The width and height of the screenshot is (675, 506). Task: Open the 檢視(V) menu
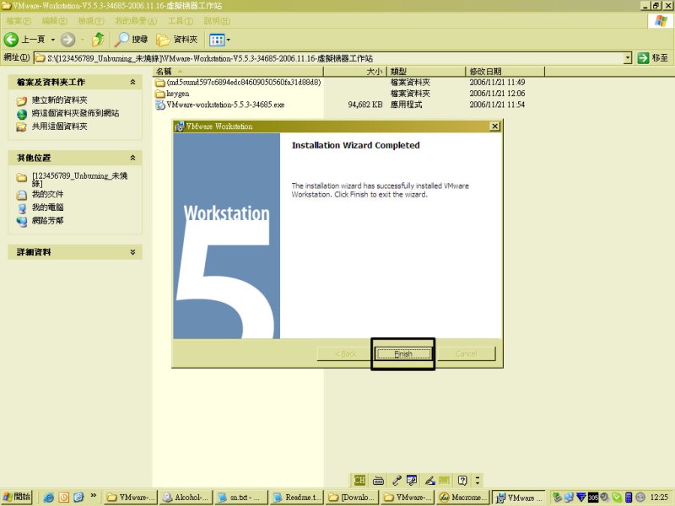[91, 20]
